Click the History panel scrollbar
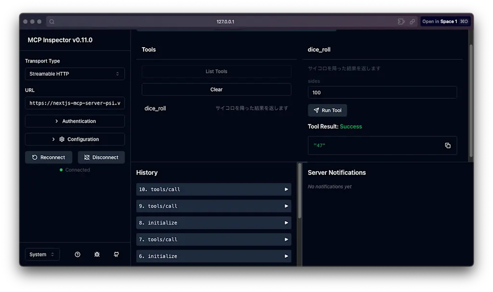The width and height of the screenshot is (493, 292). [x=299, y=191]
